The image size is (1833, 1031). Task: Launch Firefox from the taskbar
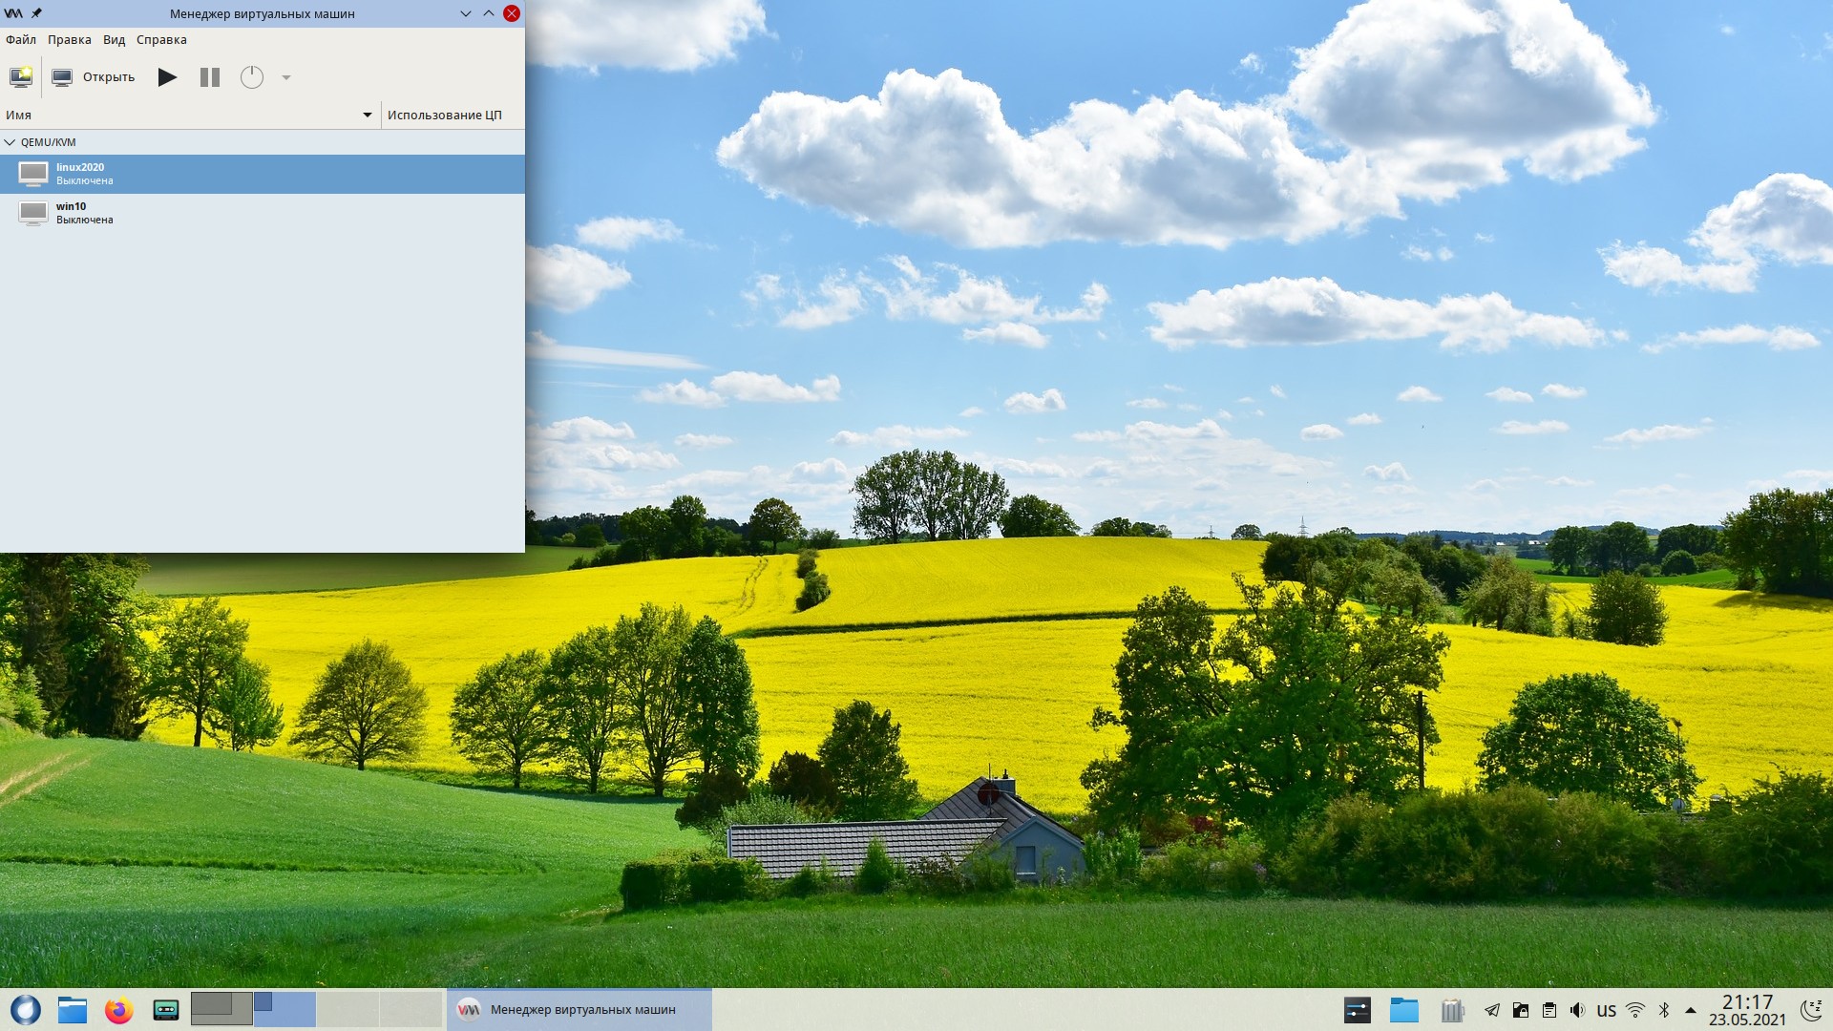tap(118, 1009)
